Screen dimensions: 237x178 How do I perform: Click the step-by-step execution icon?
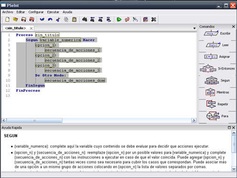coord(127,20)
